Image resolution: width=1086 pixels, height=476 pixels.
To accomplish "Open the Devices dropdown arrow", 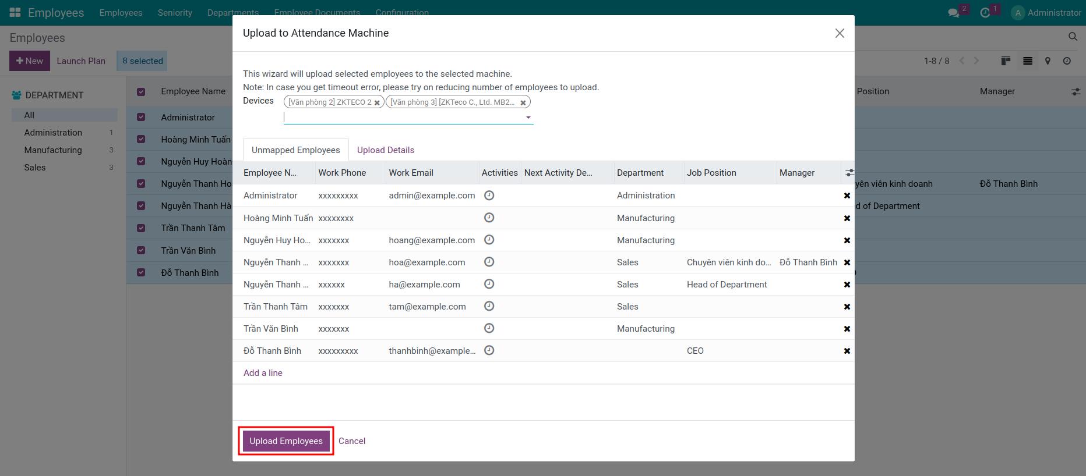I will click(528, 118).
